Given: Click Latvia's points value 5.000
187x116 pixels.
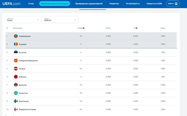Looking at the screenshot, I should click(136, 69).
